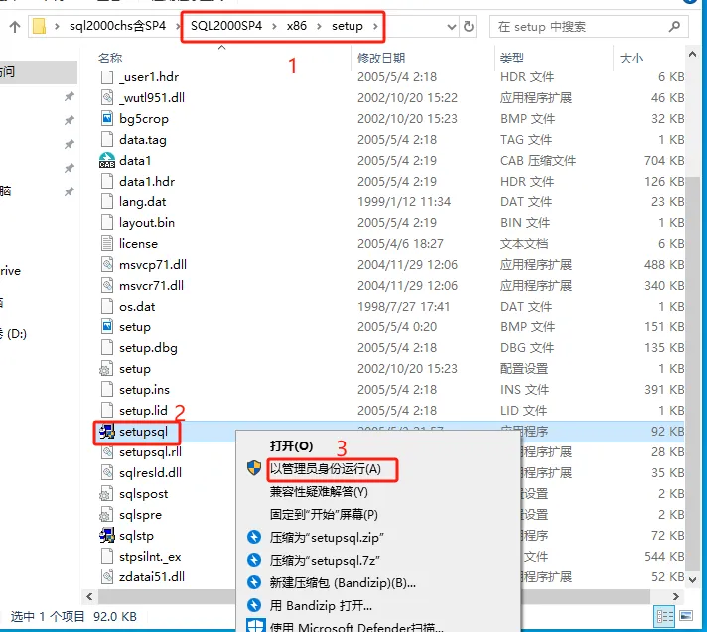Click the zdatai51.dll file icon
The height and width of the screenshot is (632, 707).
click(107, 577)
